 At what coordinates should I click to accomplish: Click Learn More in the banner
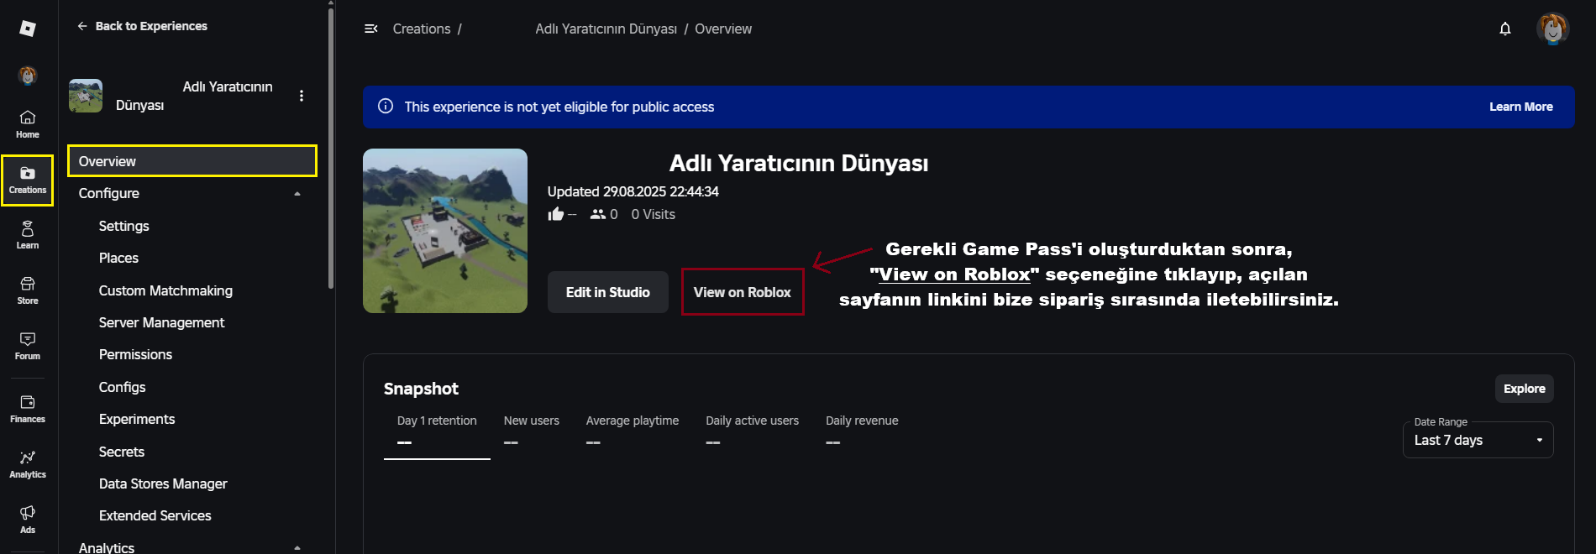point(1521,107)
